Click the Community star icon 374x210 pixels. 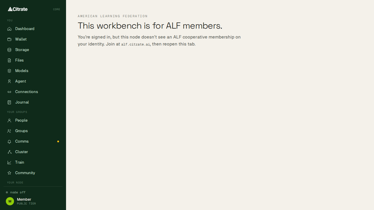pos(9,173)
